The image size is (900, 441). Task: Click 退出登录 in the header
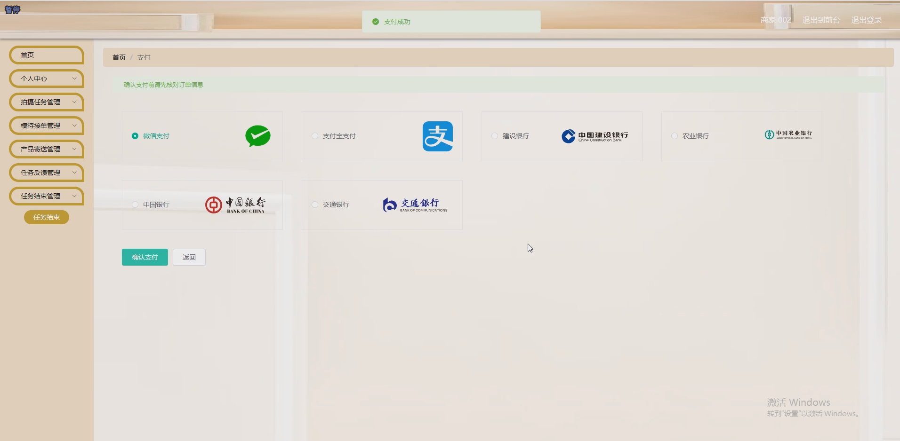pyautogui.click(x=867, y=20)
